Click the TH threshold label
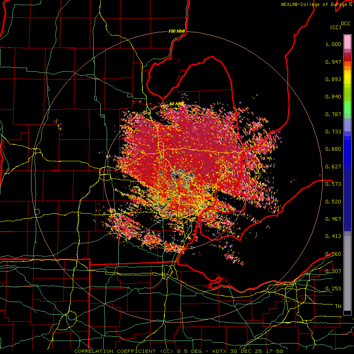 [338, 306]
